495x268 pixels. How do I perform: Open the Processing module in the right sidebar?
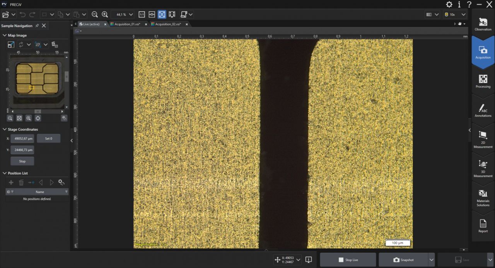pyautogui.click(x=483, y=81)
